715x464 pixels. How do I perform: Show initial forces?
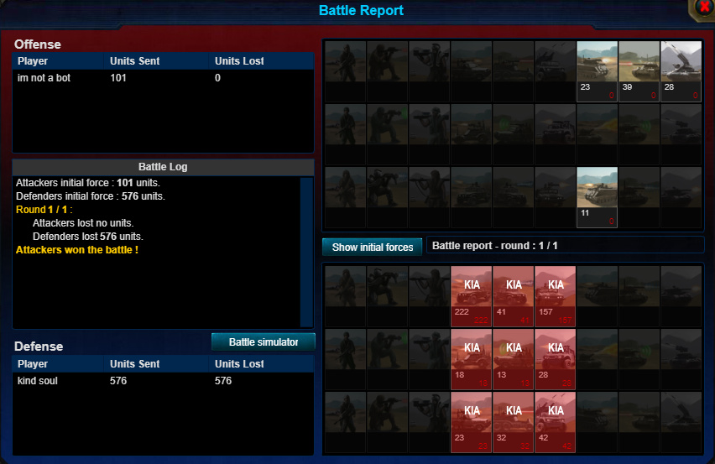pos(372,247)
